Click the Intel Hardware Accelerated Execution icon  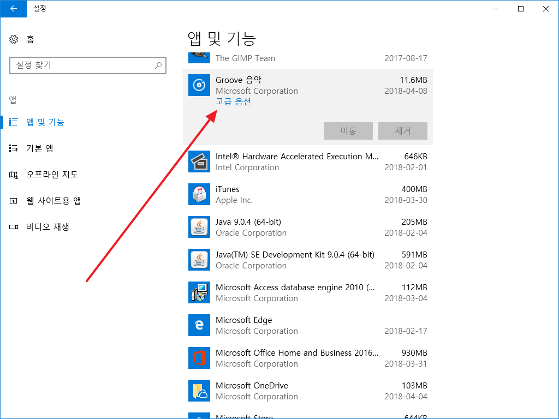pos(199,161)
